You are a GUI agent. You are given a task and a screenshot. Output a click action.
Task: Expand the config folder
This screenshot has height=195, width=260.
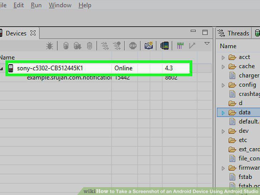[x=223, y=85]
